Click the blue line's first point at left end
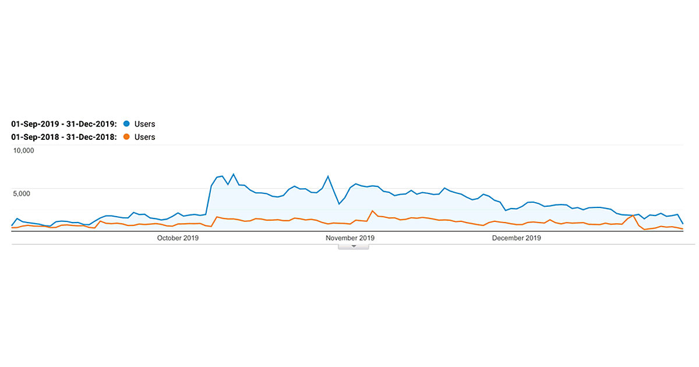This screenshot has height=367, width=699. click(12, 225)
